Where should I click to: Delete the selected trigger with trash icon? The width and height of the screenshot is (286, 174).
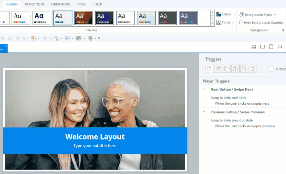[244, 69]
